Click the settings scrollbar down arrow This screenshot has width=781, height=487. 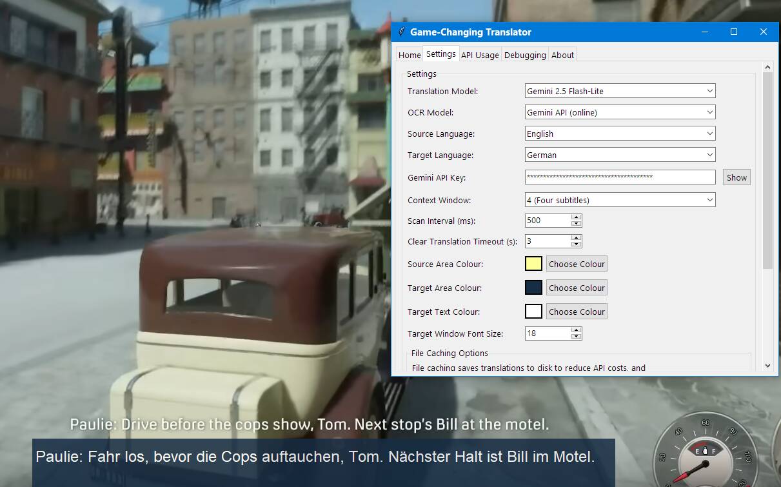(767, 366)
